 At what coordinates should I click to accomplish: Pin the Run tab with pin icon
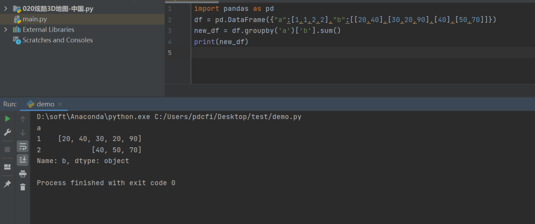7,184
